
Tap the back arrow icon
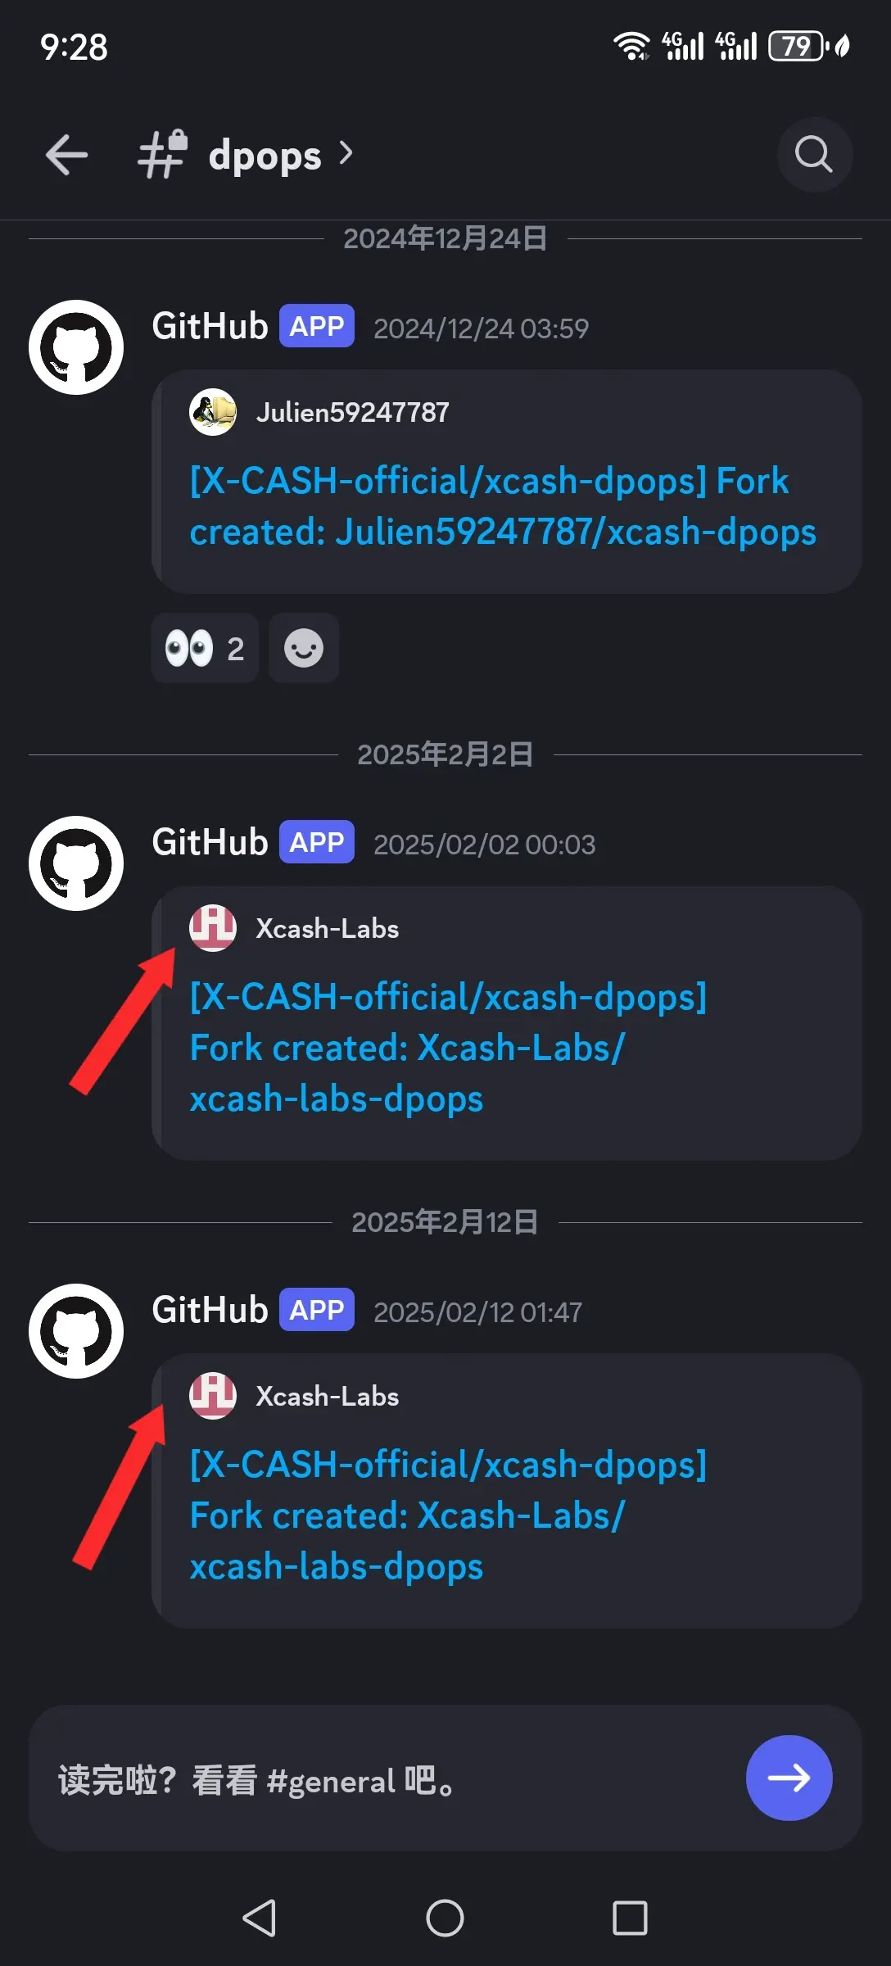(x=66, y=154)
